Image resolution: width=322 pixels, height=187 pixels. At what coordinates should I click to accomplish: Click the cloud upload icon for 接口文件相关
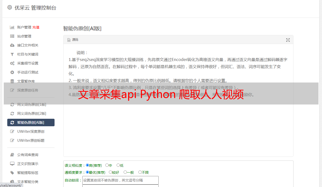point(12,45)
